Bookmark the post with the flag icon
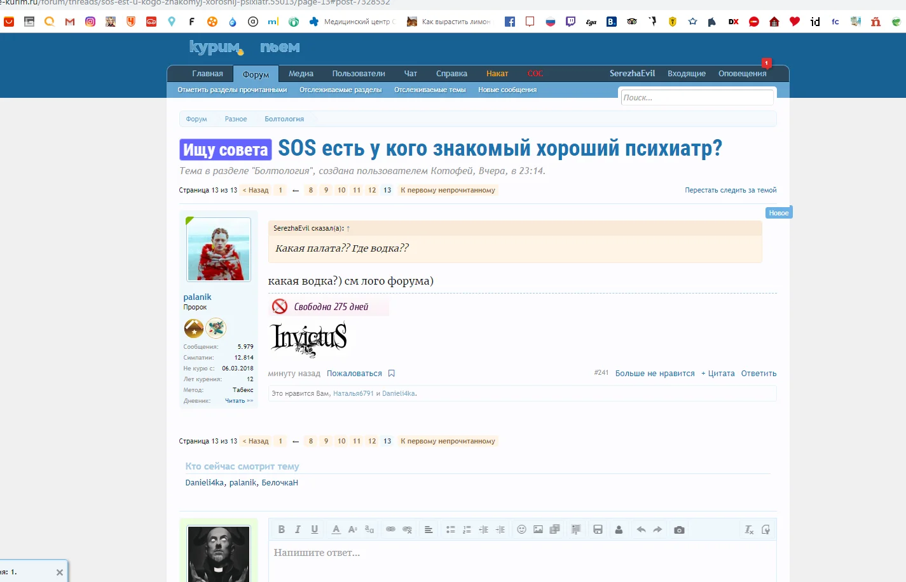The image size is (906, 582). click(391, 373)
